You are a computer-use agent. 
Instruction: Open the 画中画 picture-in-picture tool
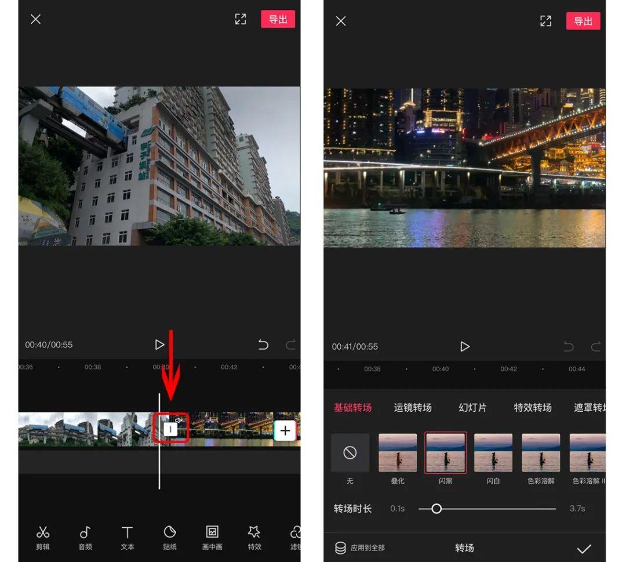(212, 538)
